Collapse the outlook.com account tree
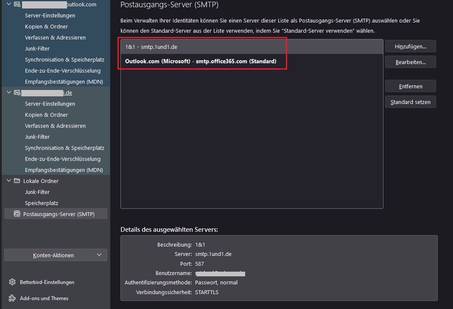The image size is (453, 309). (8, 4)
